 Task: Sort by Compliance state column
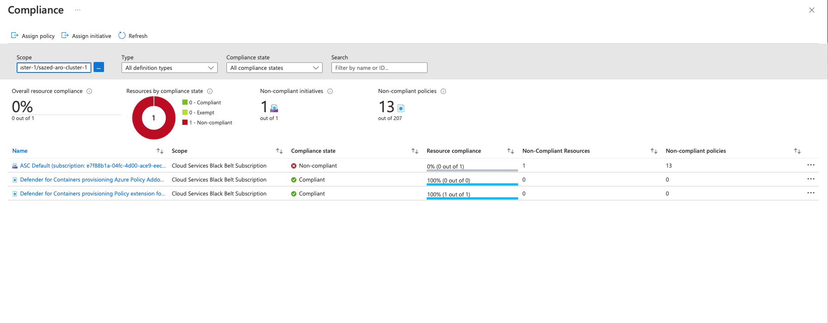[x=415, y=151]
